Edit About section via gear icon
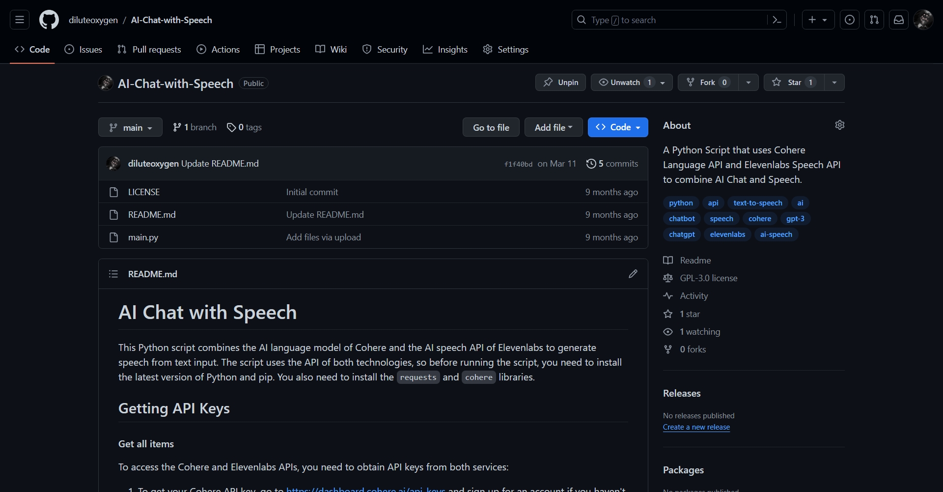This screenshot has height=492, width=943. point(840,125)
